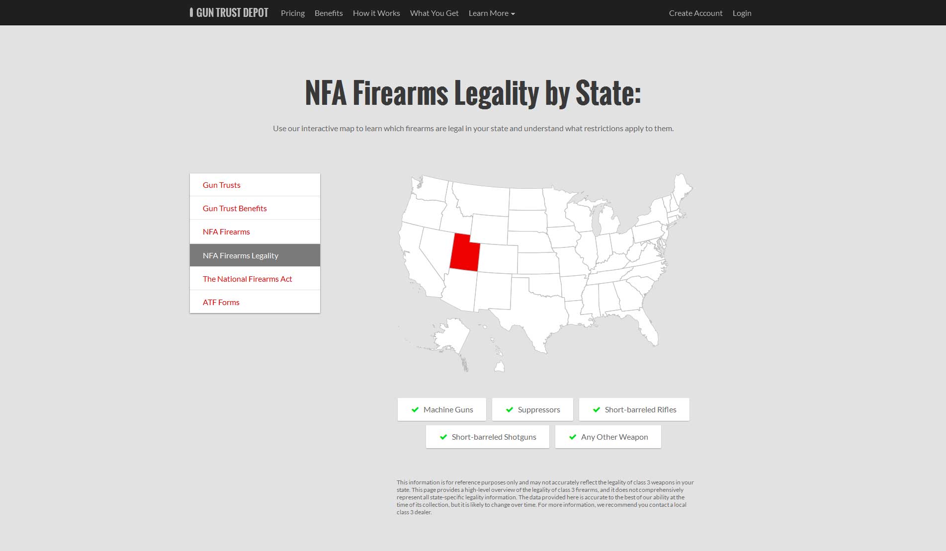This screenshot has height=551, width=946.
Task: Open the Pricing page from navbar
Action: pos(293,13)
